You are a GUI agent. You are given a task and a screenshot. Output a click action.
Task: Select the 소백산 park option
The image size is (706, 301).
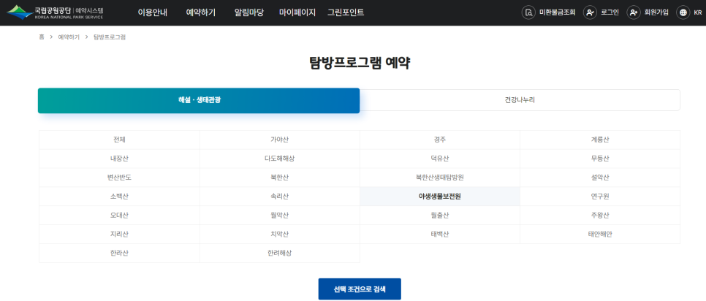coord(119,197)
